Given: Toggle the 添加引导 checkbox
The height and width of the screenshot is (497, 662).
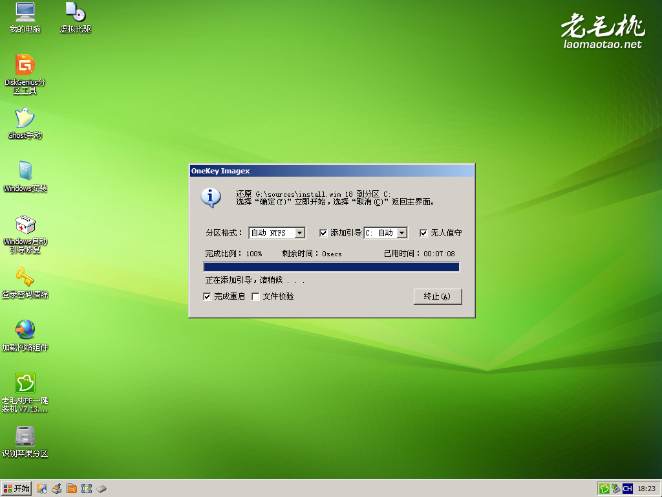Looking at the screenshot, I should pyautogui.click(x=323, y=233).
